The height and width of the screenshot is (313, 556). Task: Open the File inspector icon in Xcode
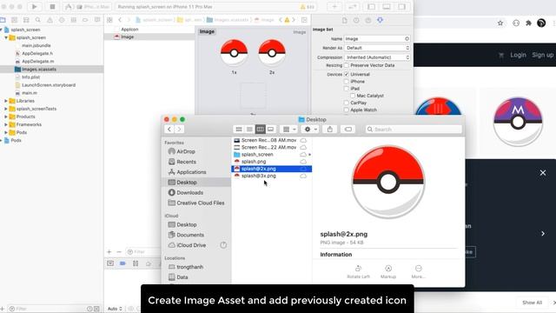(x=344, y=20)
